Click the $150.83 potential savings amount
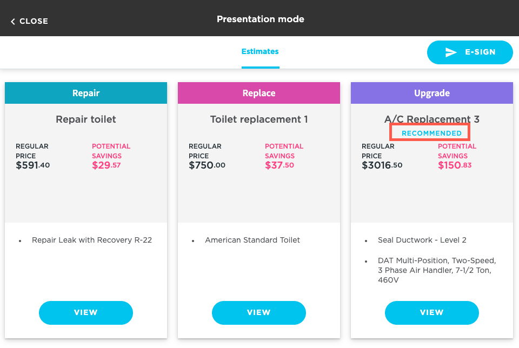This screenshot has height=348, width=519. (x=455, y=165)
